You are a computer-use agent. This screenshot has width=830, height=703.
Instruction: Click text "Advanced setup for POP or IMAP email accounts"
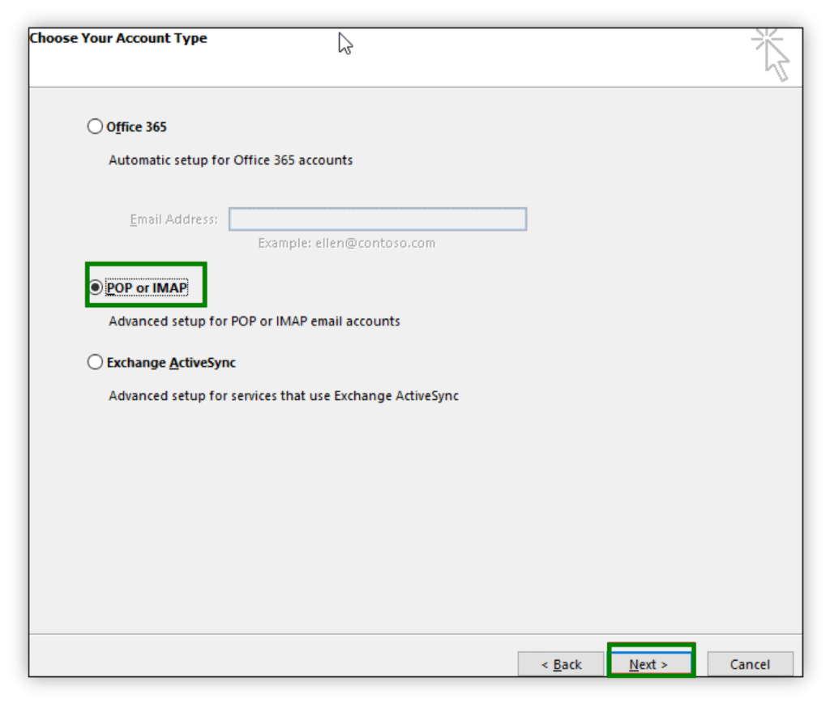[x=255, y=321]
